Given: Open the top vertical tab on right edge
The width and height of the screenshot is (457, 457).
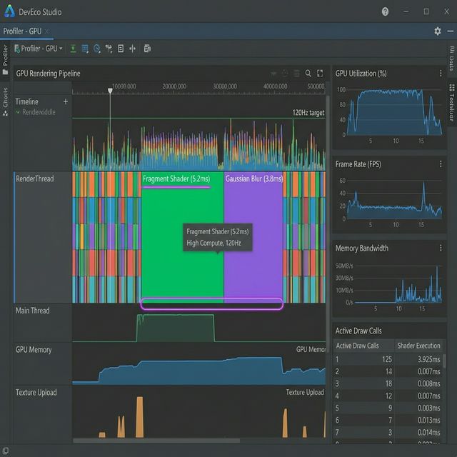Looking at the screenshot, I should 451,59.
